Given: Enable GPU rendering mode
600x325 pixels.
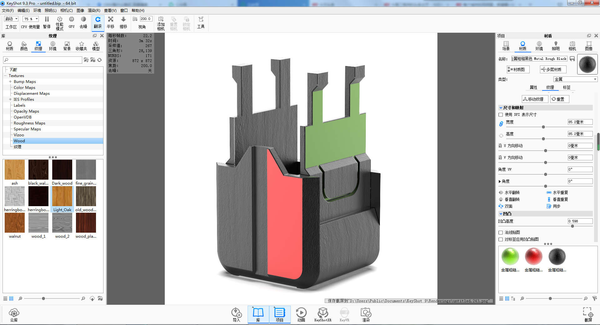Looking at the screenshot, I should pyautogui.click(x=71, y=22).
